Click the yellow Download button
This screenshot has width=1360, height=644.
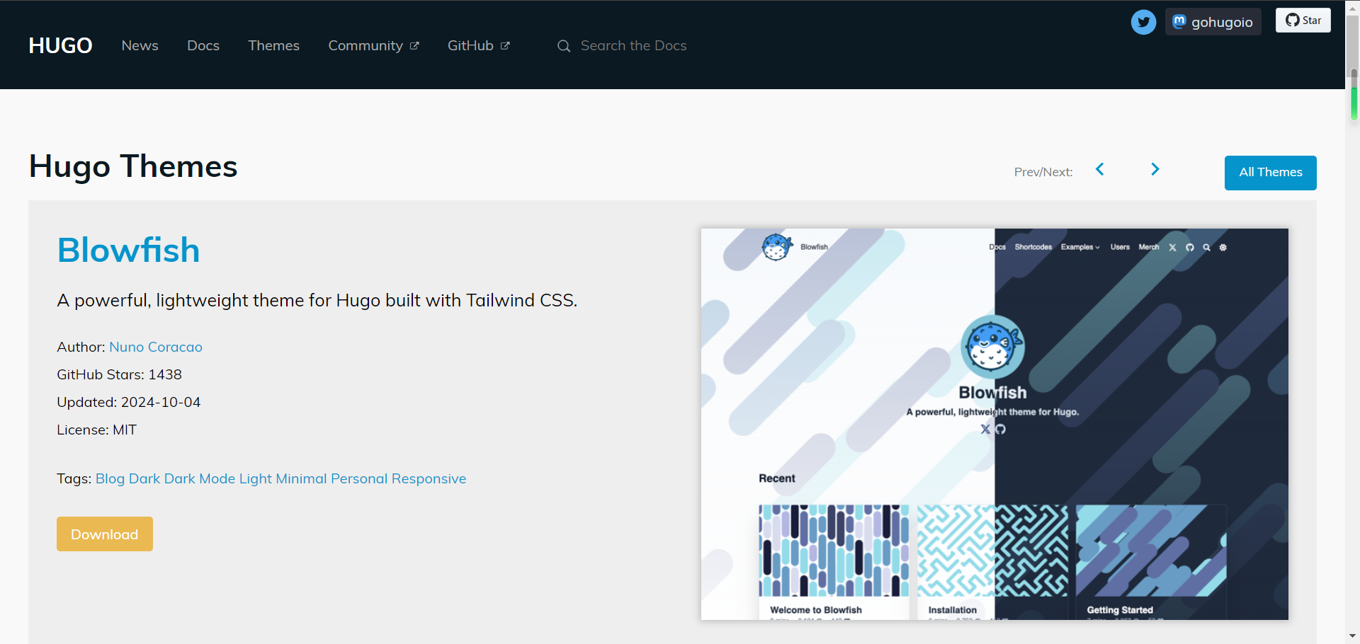click(105, 534)
